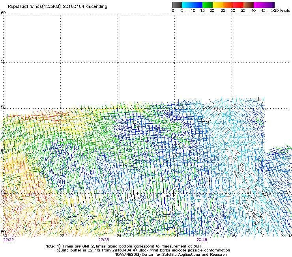Image resolution: width=292 pixels, height=257 pixels.
Task: Click the NOAA/NESDIS credit line
Action: pyautogui.click(x=170, y=255)
